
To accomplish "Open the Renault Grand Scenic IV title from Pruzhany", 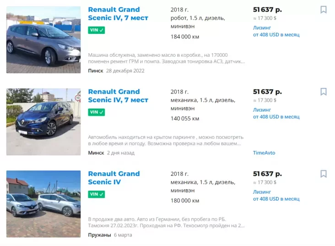I will click(x=114, y=178).
